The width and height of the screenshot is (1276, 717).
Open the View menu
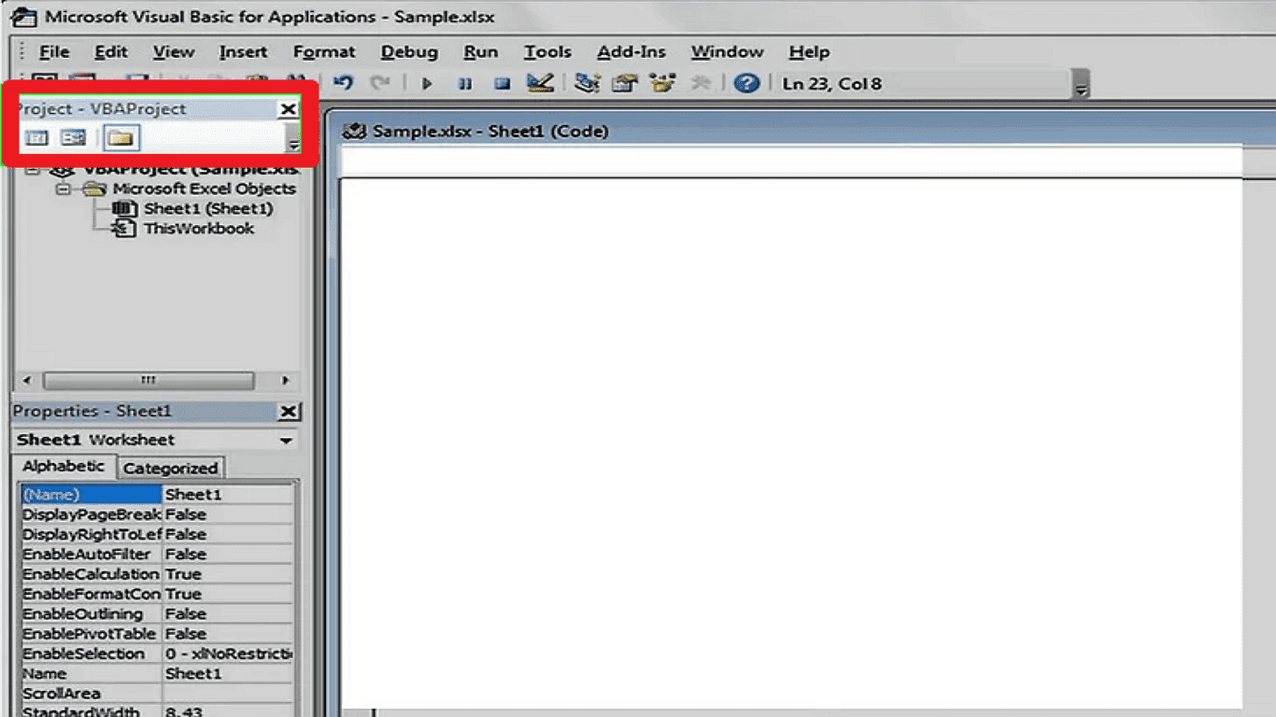174,52
